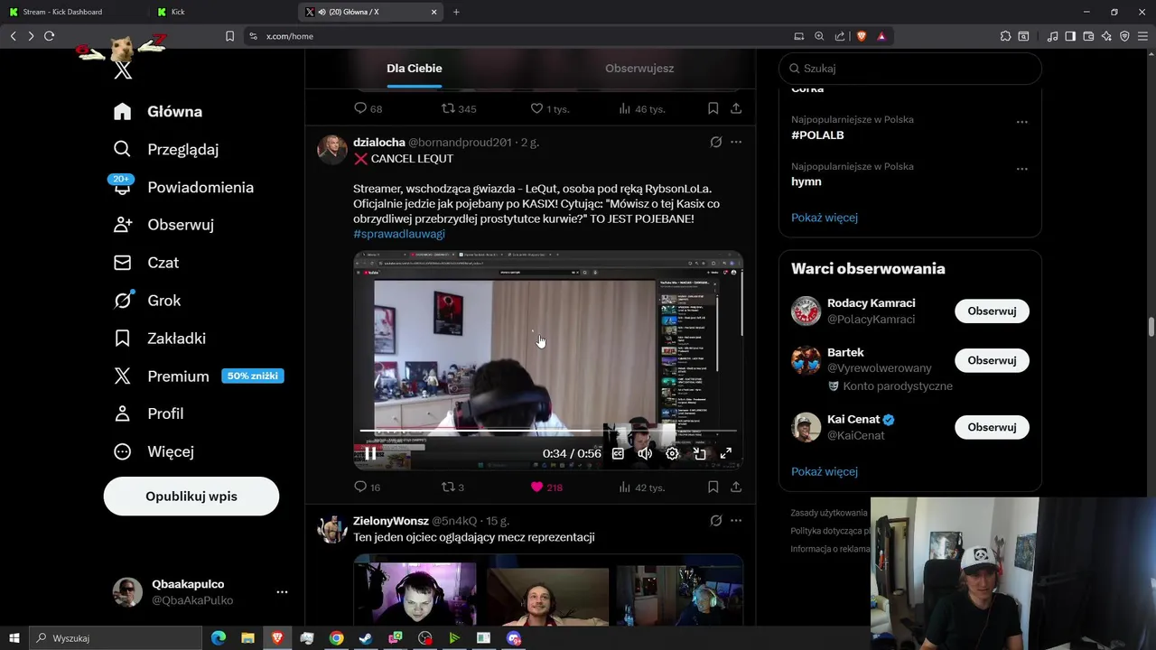Open browser extensions puzzle icon
Image resolution: width=1156 pixels, height=650 pixels.
click(x=1005, y=36)
